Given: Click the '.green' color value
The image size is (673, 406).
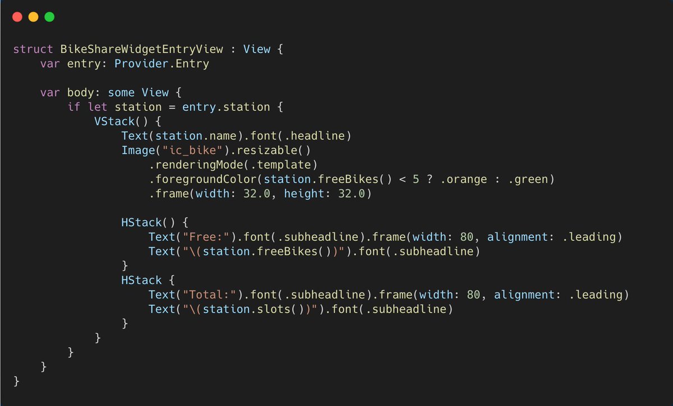Looking at the screenshot, I should (527, 180).
